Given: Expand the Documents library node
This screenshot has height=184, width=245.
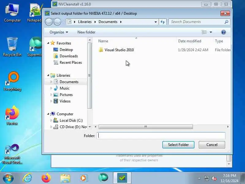Looking at the screenshot, I should (51, 82).
